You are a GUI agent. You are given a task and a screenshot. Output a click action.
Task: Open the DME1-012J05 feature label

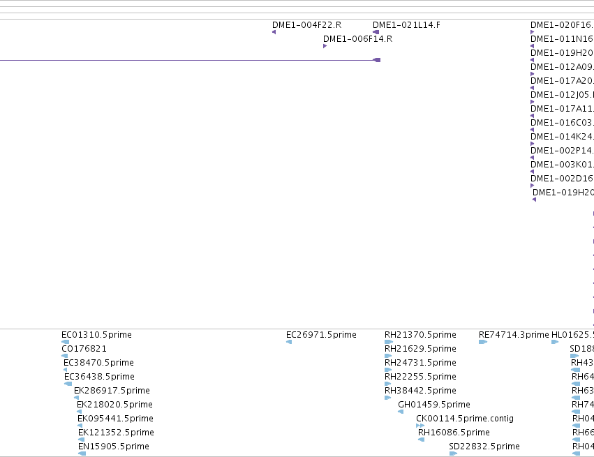(562, 95)
